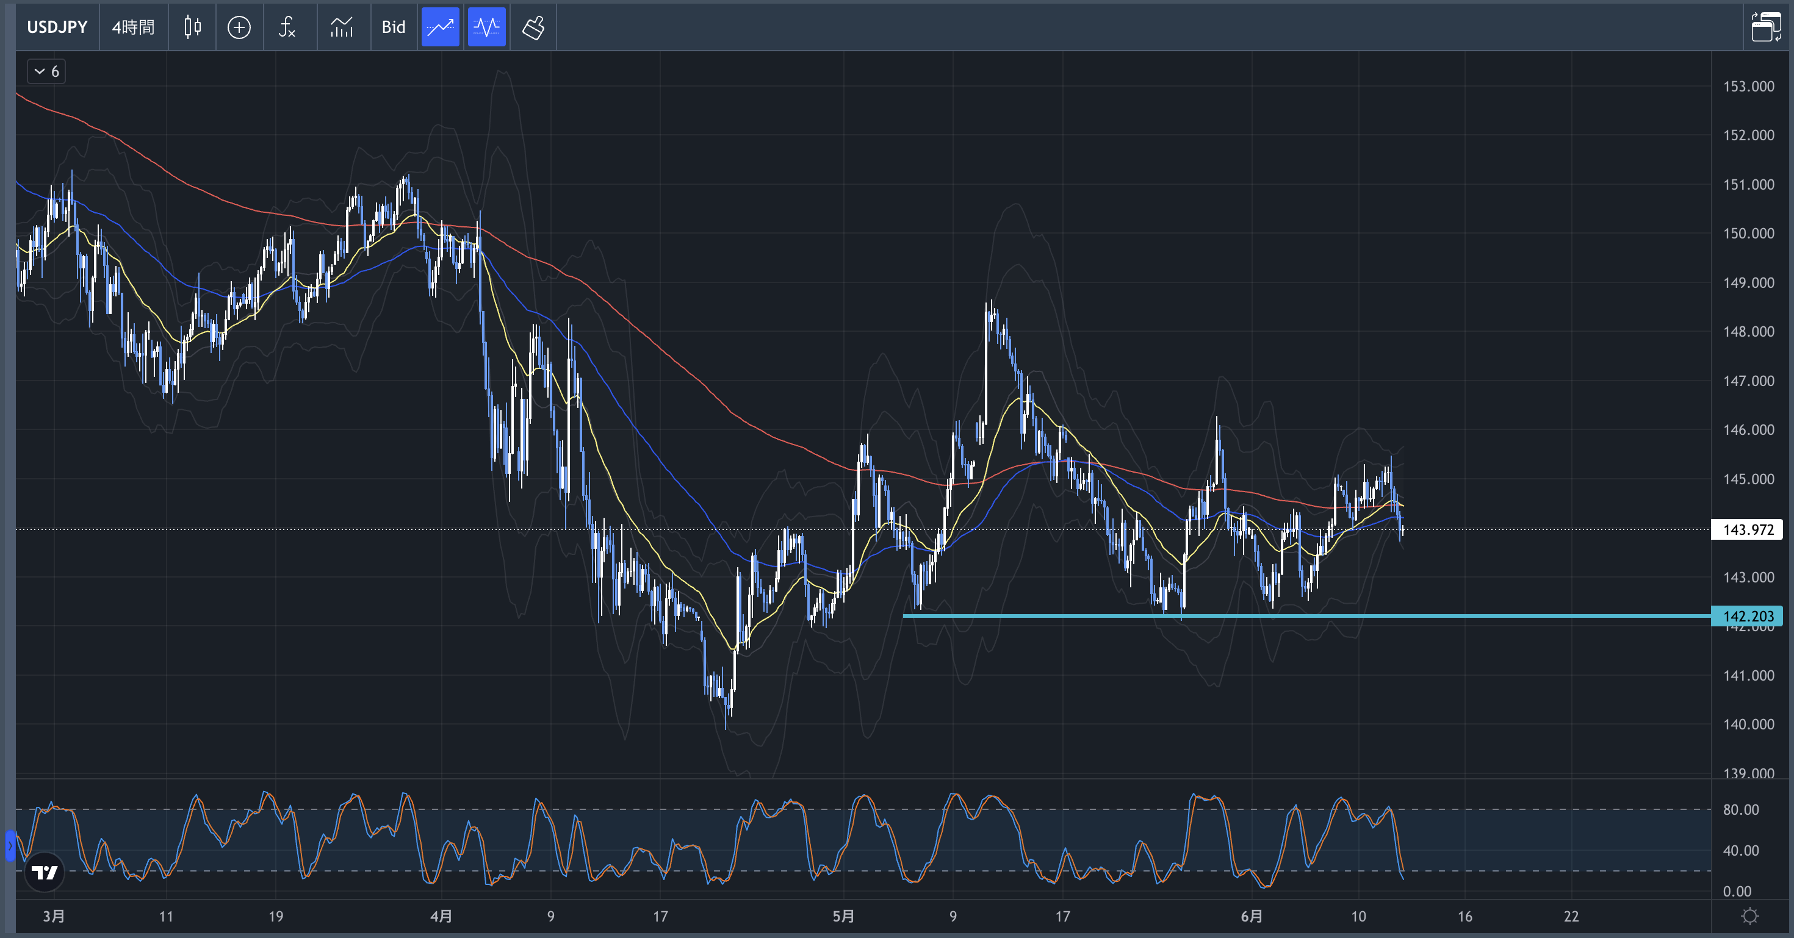Change the 4時間 timeframe interval
The image size is (1794, 938).
pos(133,27)
